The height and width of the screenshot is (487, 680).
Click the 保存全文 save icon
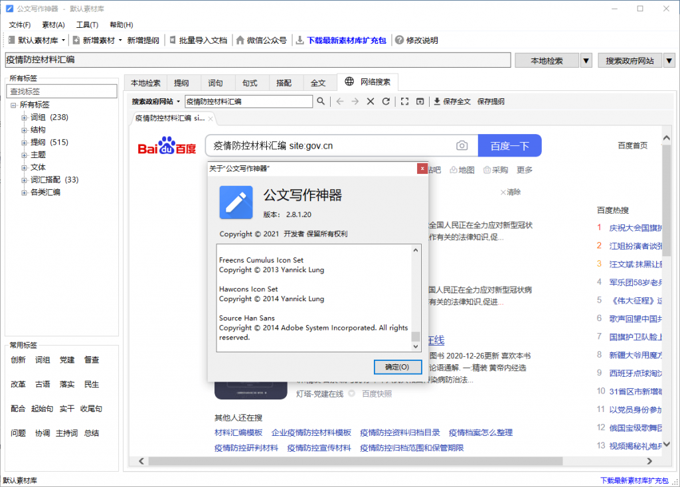pos(438,102)
